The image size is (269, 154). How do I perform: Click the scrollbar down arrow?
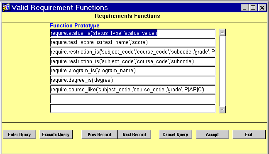pyautogui.click(x=223, y=110)
